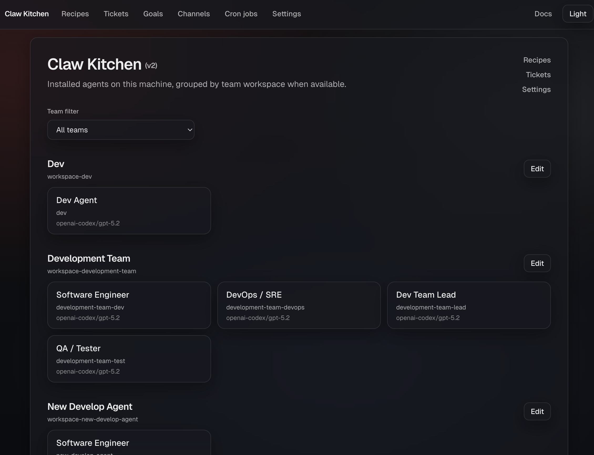Viewport: 594px width, 455px height.
Task: Open the Dev Agent card
Action: click(x=129, y=211)
